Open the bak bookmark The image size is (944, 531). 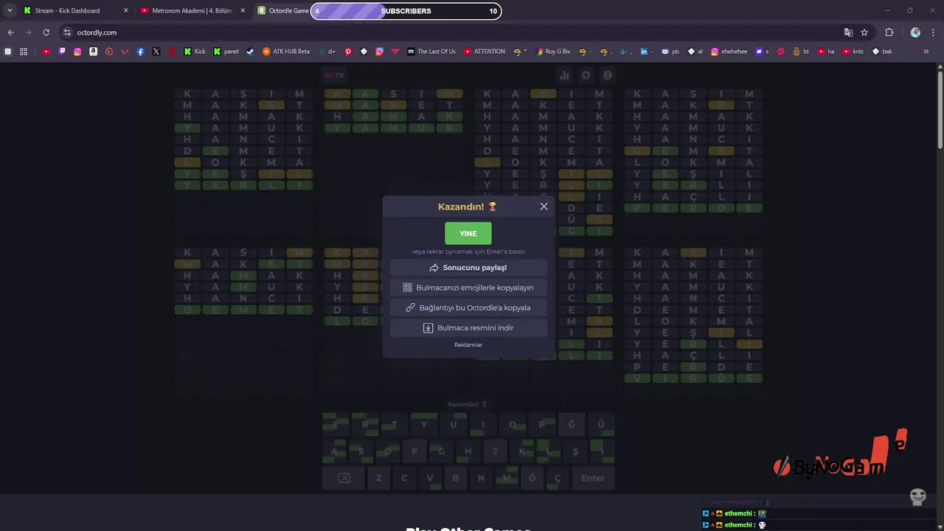[882, 52]
